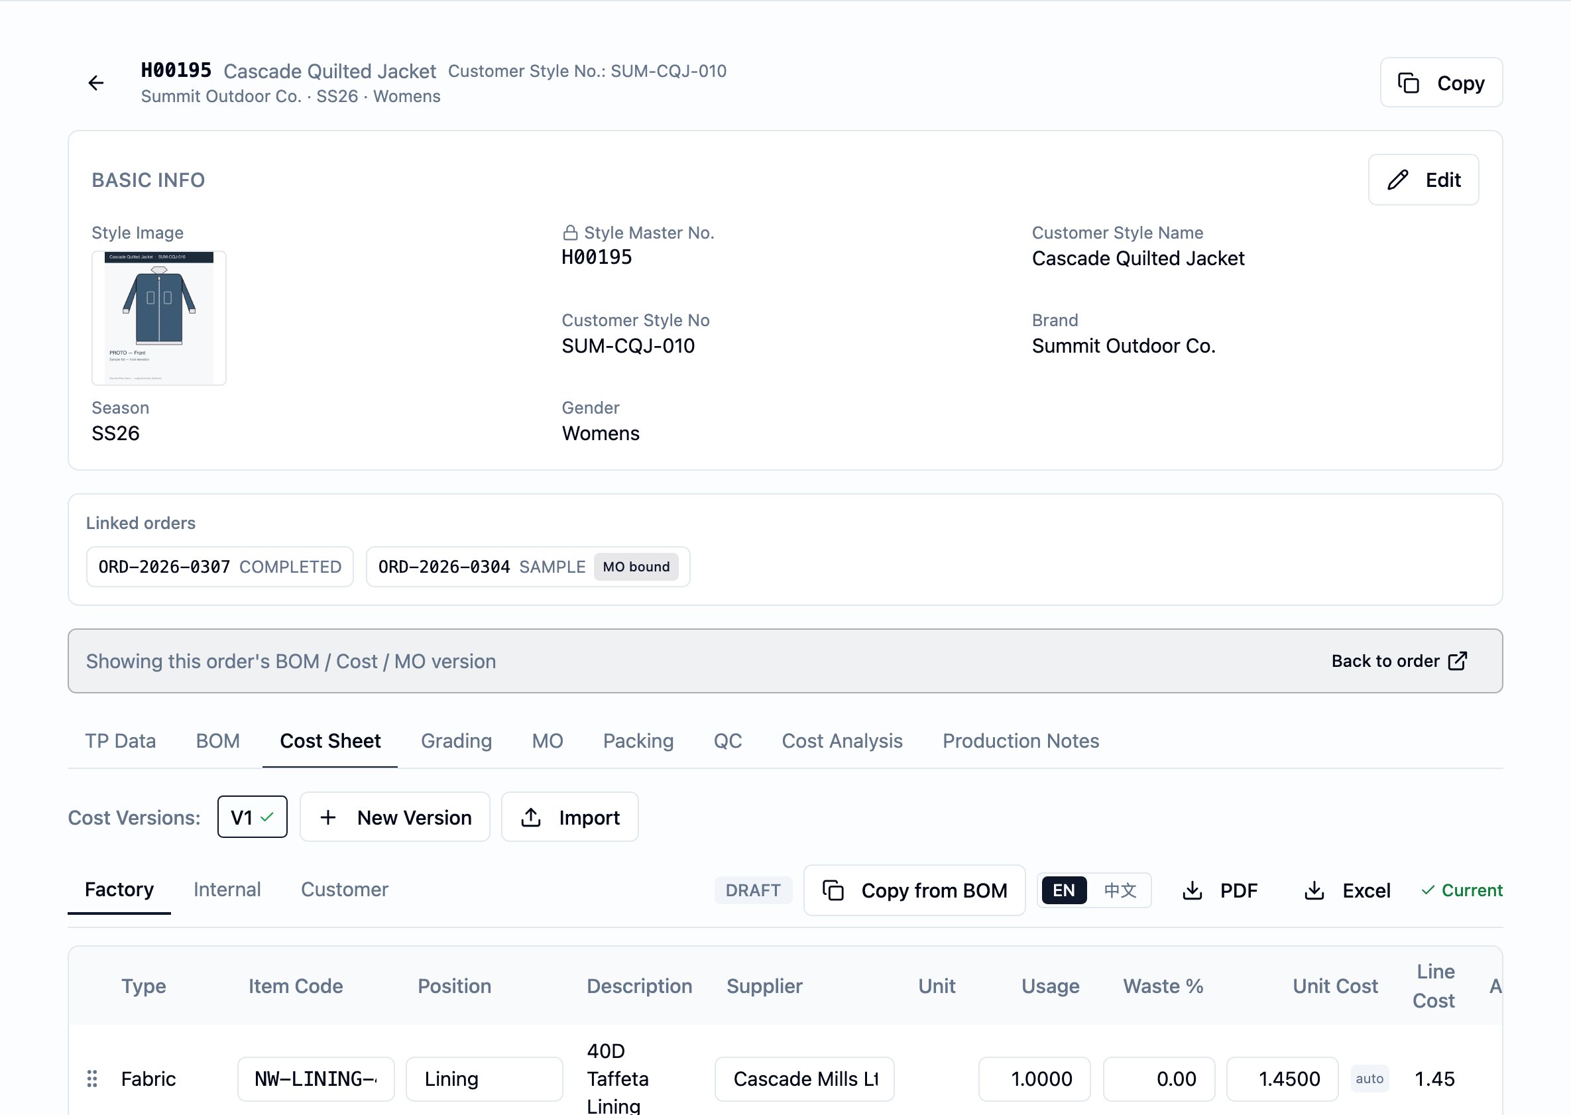Click the MO bound badge
The height and width of the screenshot is (1115, 1571).
tap(636, 567)
